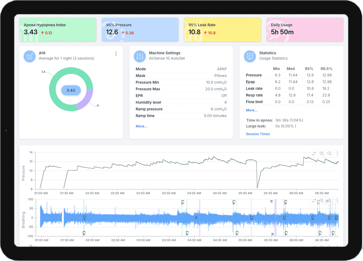The width and height of the screenshot is (363, 261).
Task: Expand More under Usage Statistics
Action: 252,110
